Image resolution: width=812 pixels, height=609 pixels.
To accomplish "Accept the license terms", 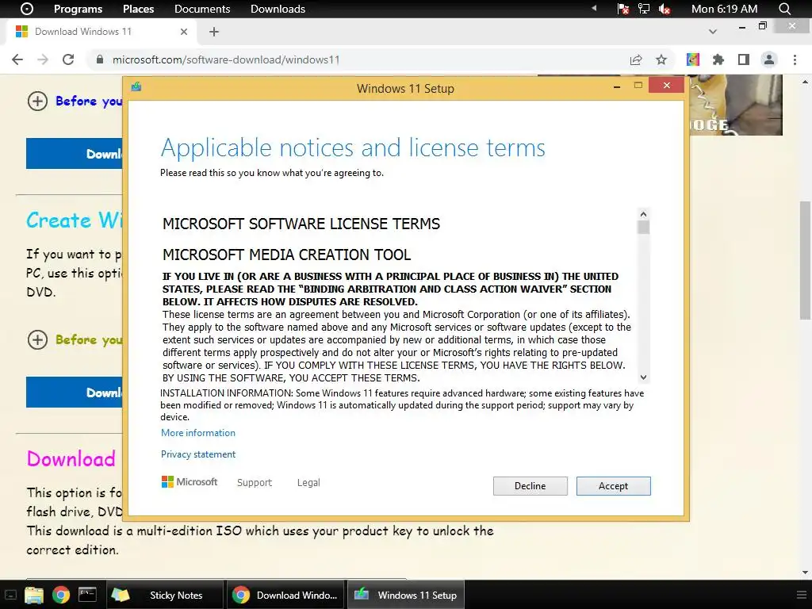I will tap(613, 486).
